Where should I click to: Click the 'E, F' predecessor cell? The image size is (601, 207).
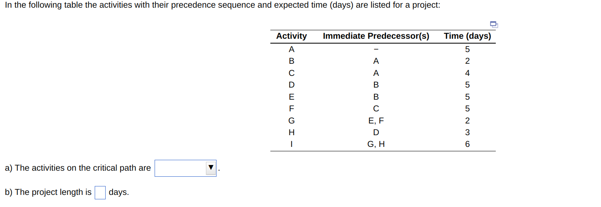376,120
